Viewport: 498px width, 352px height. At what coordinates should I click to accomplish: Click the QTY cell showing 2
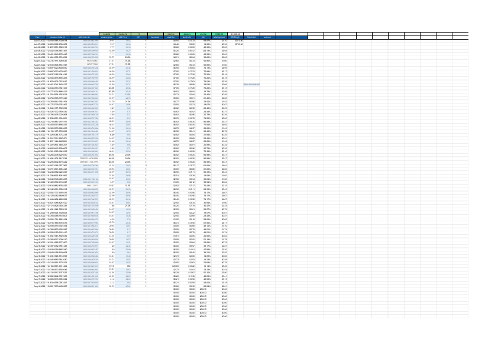(139, 166)
